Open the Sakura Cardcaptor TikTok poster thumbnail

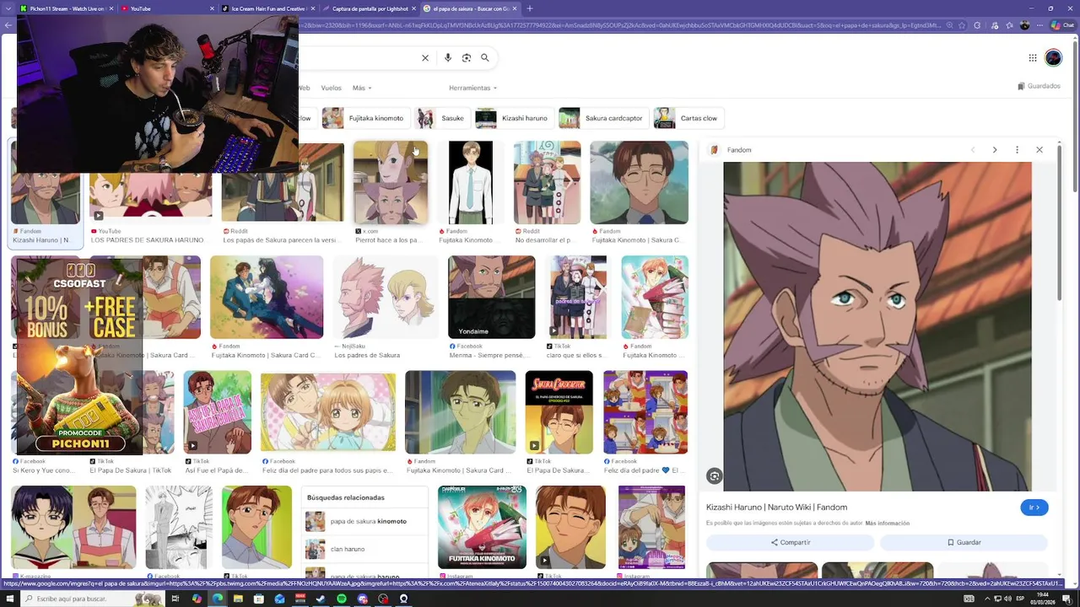(x=559, y=412)
